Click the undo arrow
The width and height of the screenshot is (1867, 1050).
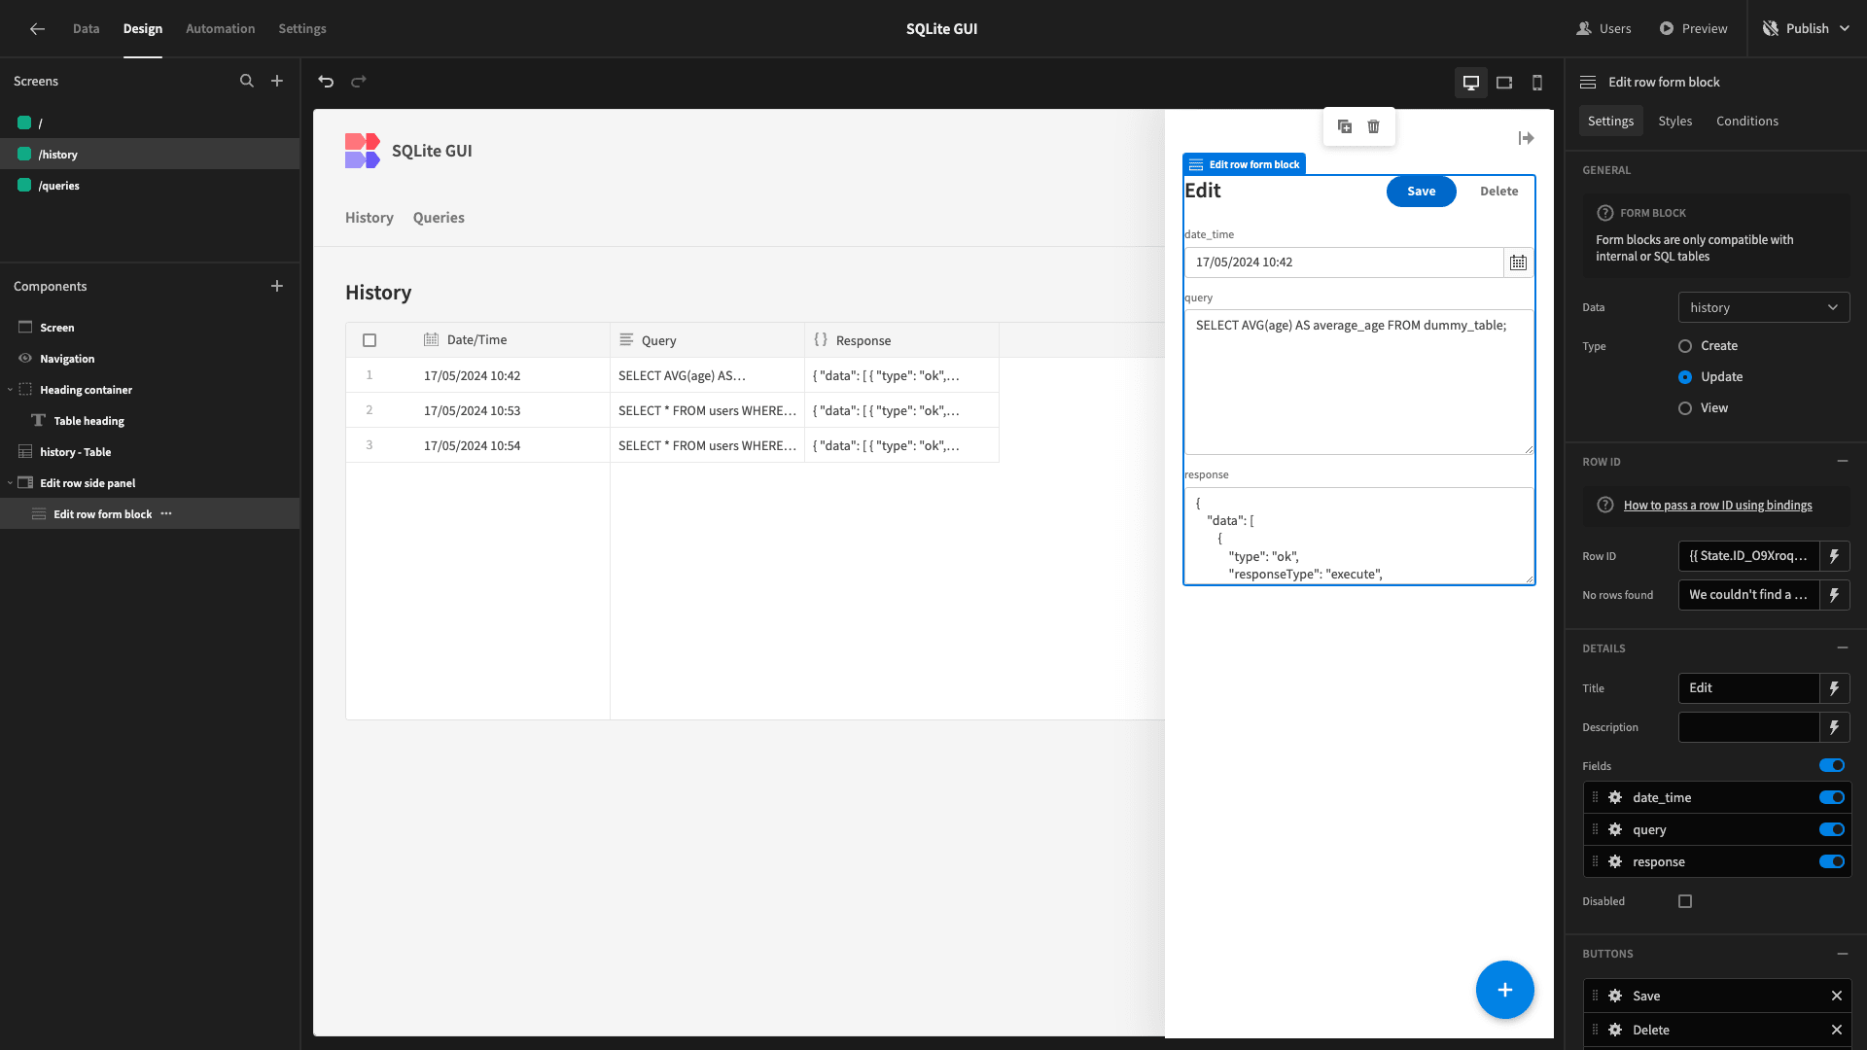click(x=326, y=82)
